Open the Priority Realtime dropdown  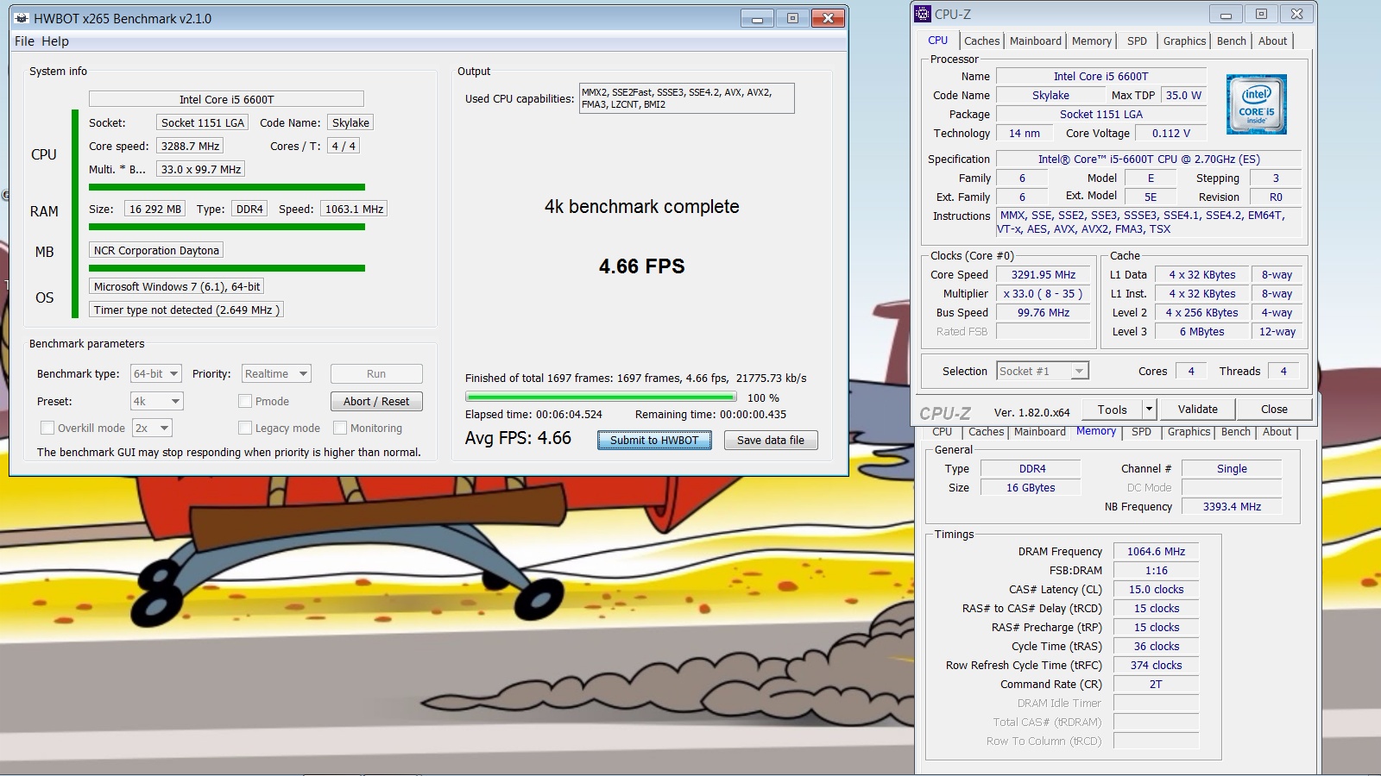point(276,373)
